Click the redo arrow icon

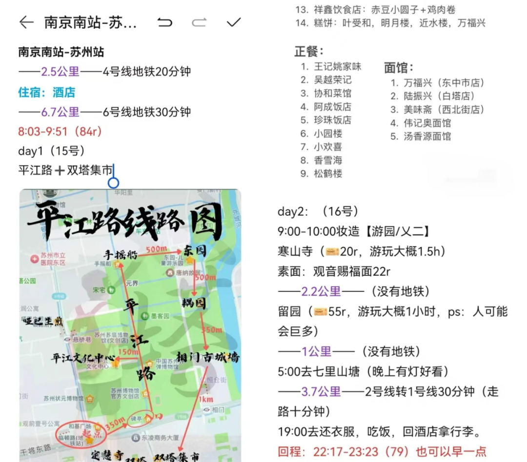[x=199, y=22]
